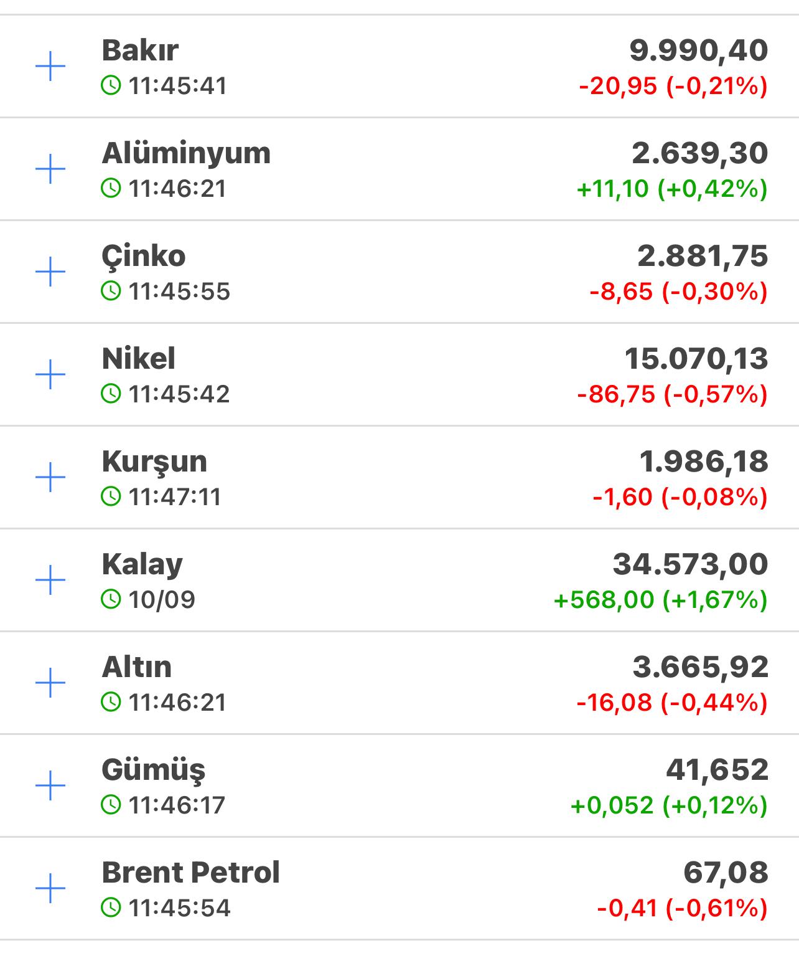Add Kurşun via the plus icon

click(x=50, y=478)
